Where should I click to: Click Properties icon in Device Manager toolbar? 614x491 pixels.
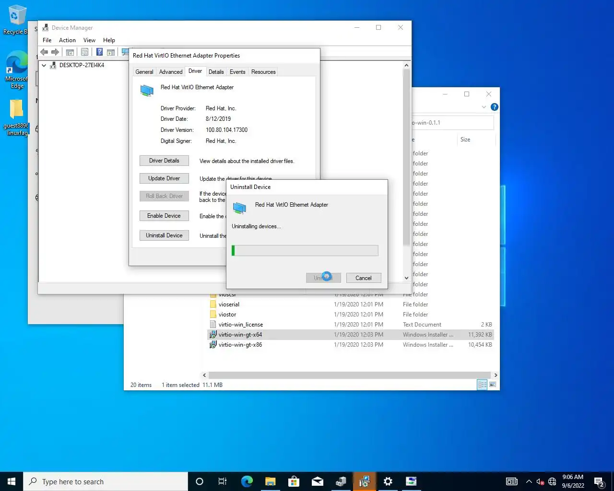tap(84, 52)
